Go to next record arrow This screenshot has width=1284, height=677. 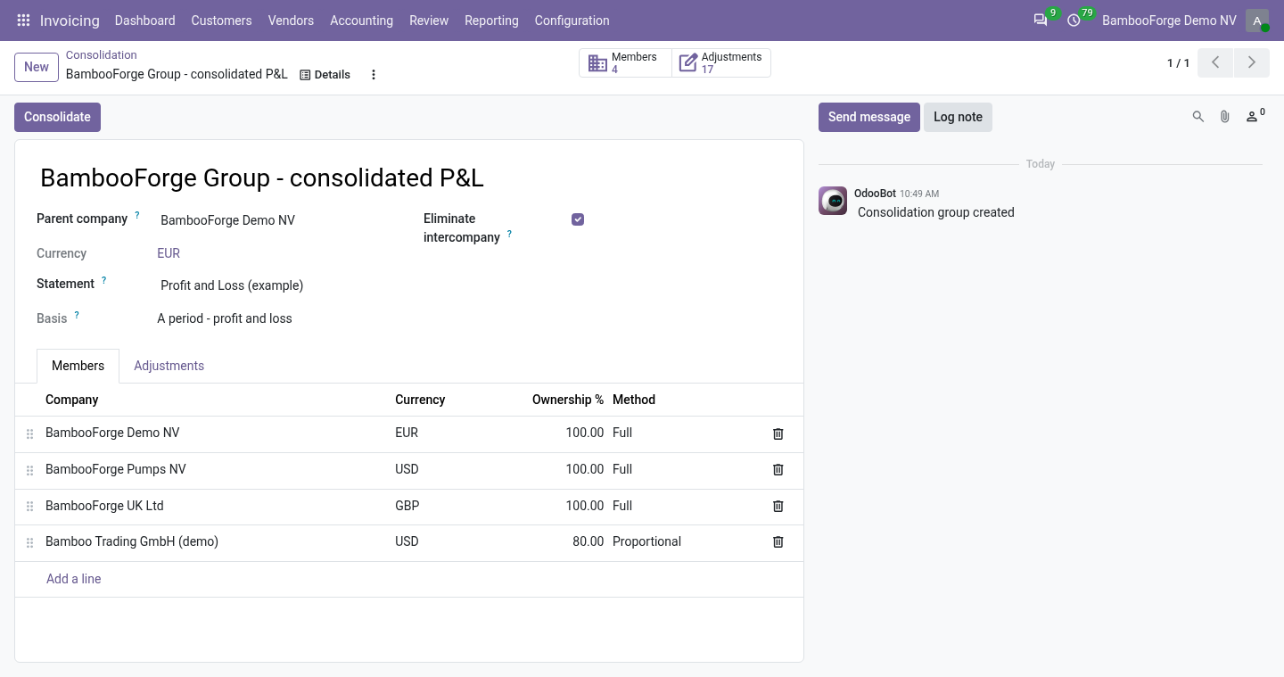pyautogui.click(x=1252, y=62)
